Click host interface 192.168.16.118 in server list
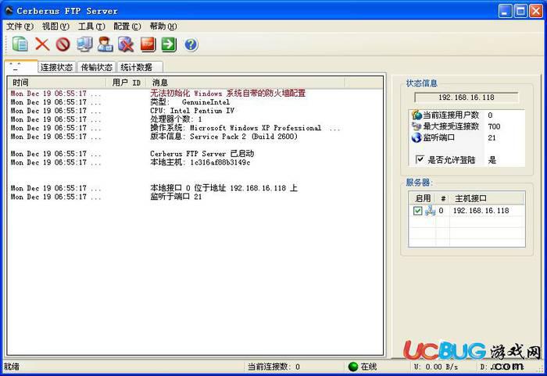The image size is (547, 376). pyautogui.click(x=481, y=211)
